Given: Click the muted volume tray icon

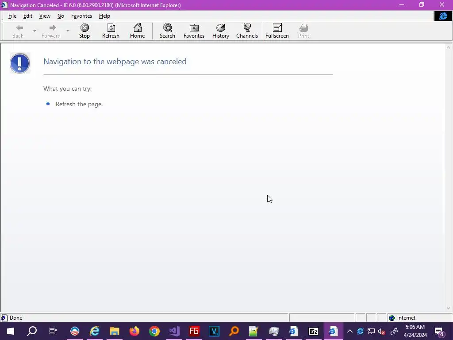Looking at the screenshot, I should coord(381,331).
